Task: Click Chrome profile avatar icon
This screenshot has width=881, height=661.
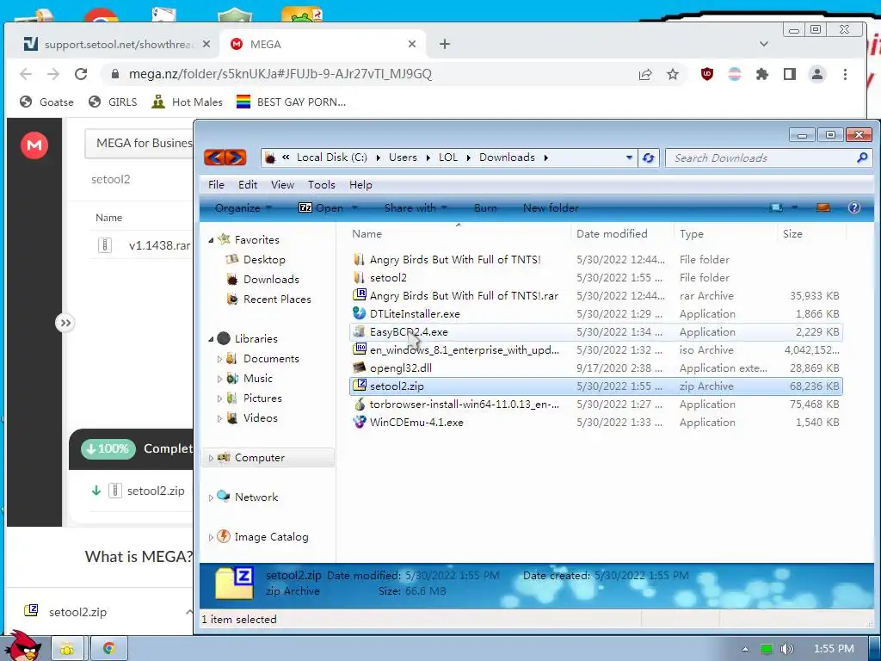Action: (x=817, y=74)
